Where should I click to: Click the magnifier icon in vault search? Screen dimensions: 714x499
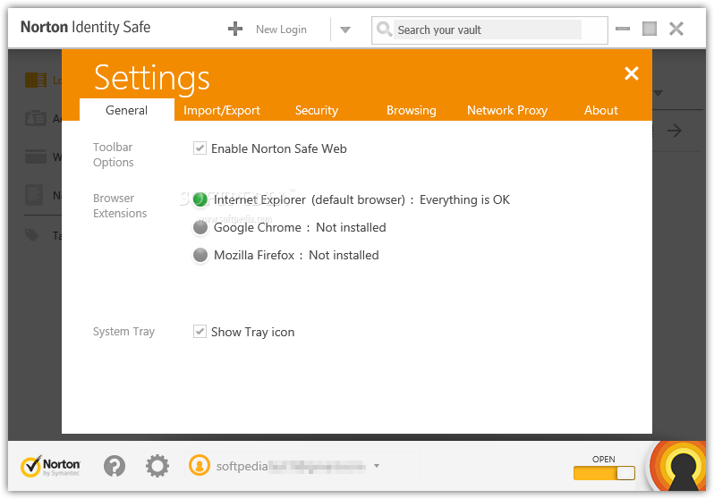tap(384, 30)
